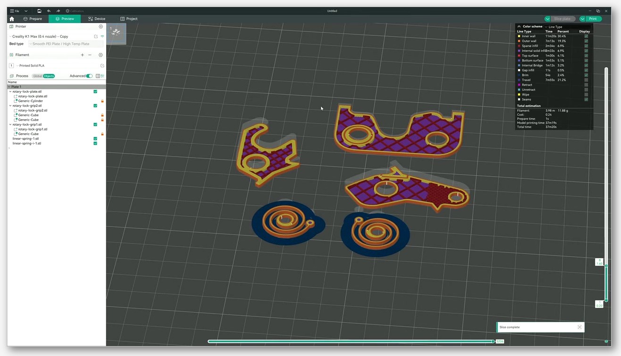The image size is (621, 356).
Task: Open the Bed type dropdown
Action: 66,44
